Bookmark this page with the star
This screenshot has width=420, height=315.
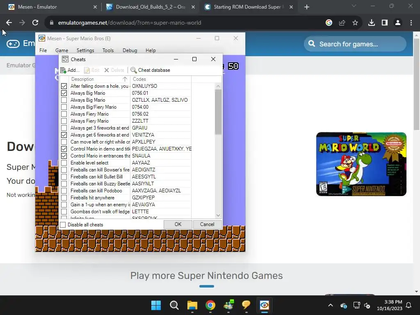[355, 23]
